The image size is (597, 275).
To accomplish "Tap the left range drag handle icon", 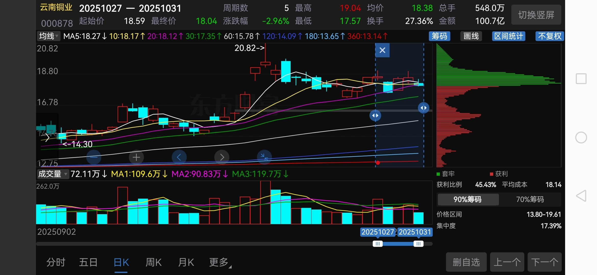I will (x=375, y=116).
